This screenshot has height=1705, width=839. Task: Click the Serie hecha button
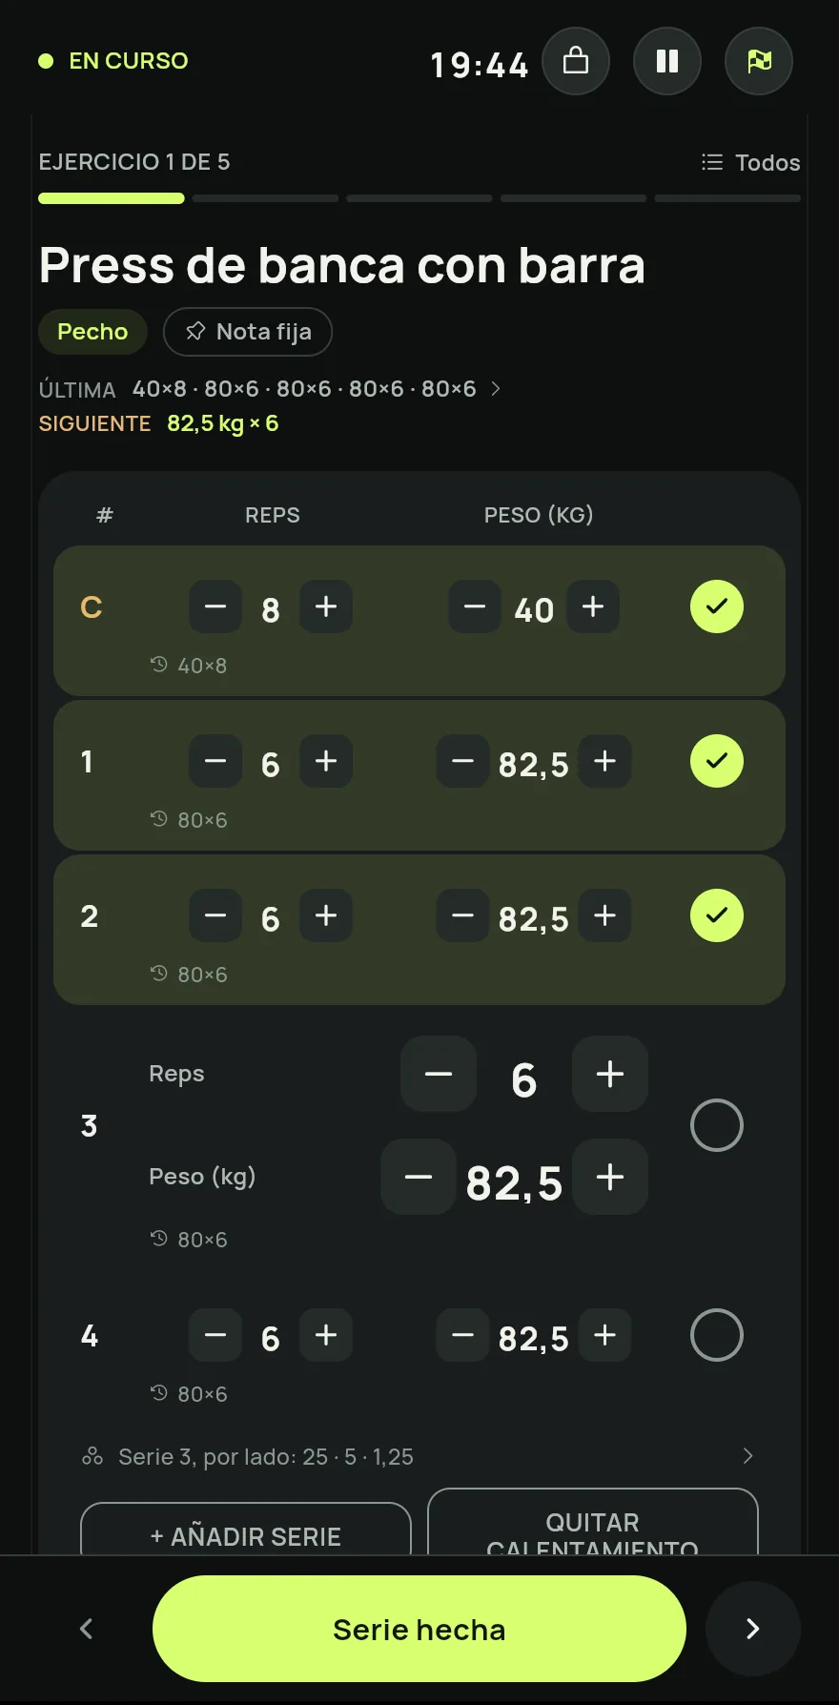[x=419, y=1629]
